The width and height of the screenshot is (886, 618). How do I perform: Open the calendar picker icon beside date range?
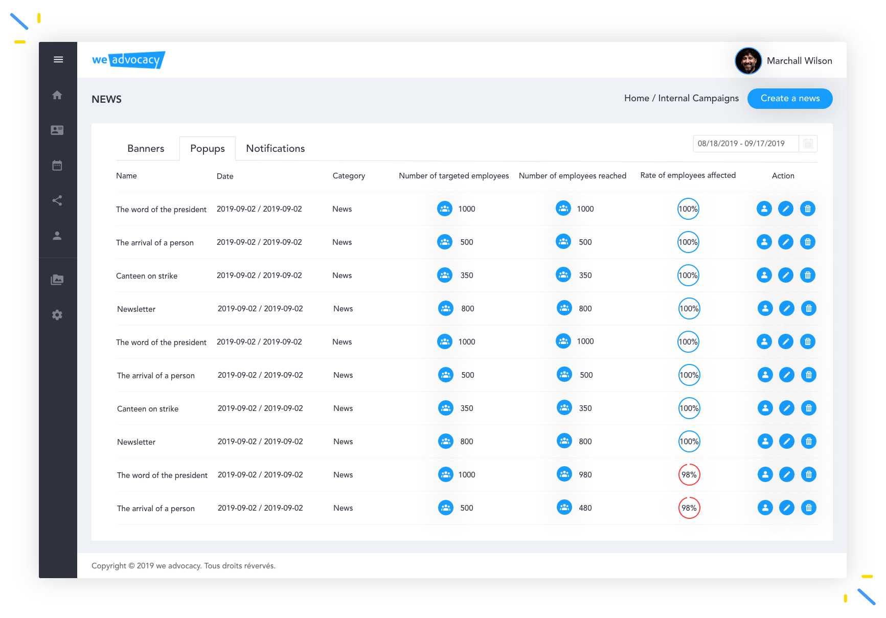808,144
